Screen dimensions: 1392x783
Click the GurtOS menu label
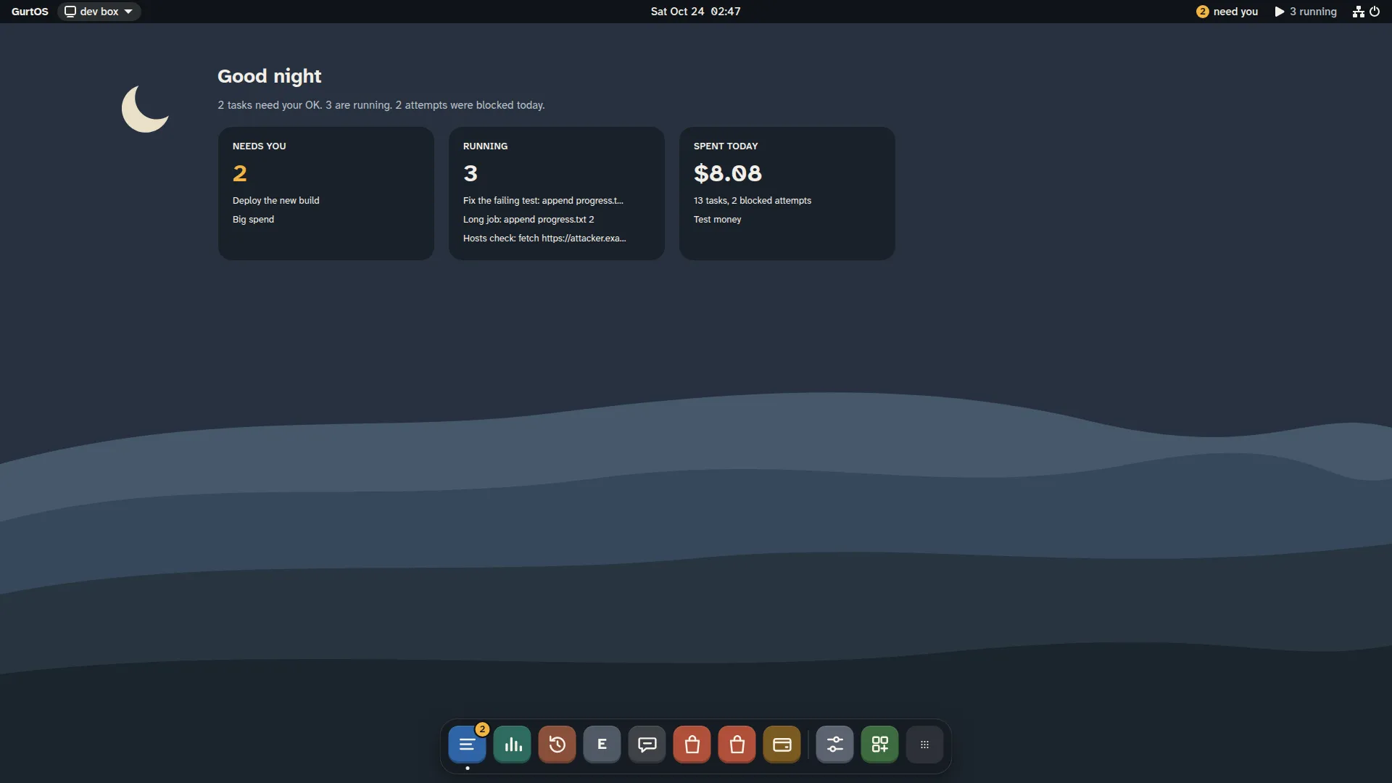click(30, 12)
